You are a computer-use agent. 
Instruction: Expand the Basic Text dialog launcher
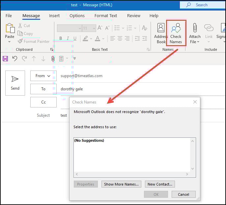coord(148,49)
